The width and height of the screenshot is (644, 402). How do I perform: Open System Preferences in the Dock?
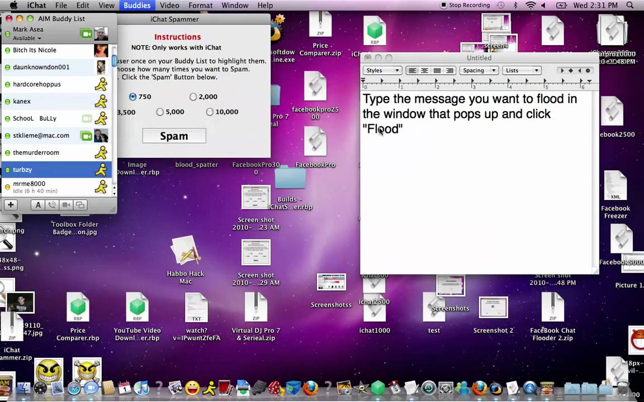pos(446,387)
